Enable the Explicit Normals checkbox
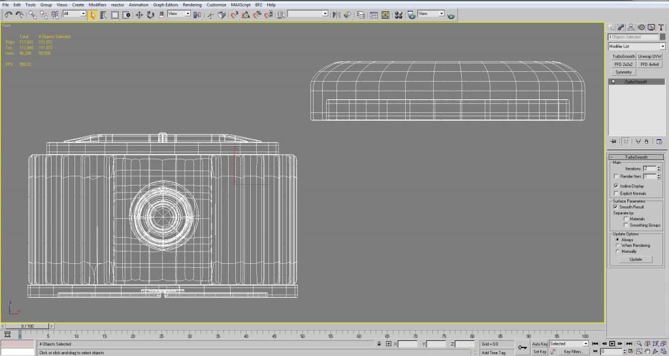 pyautogui.click(x=616, y=193)
